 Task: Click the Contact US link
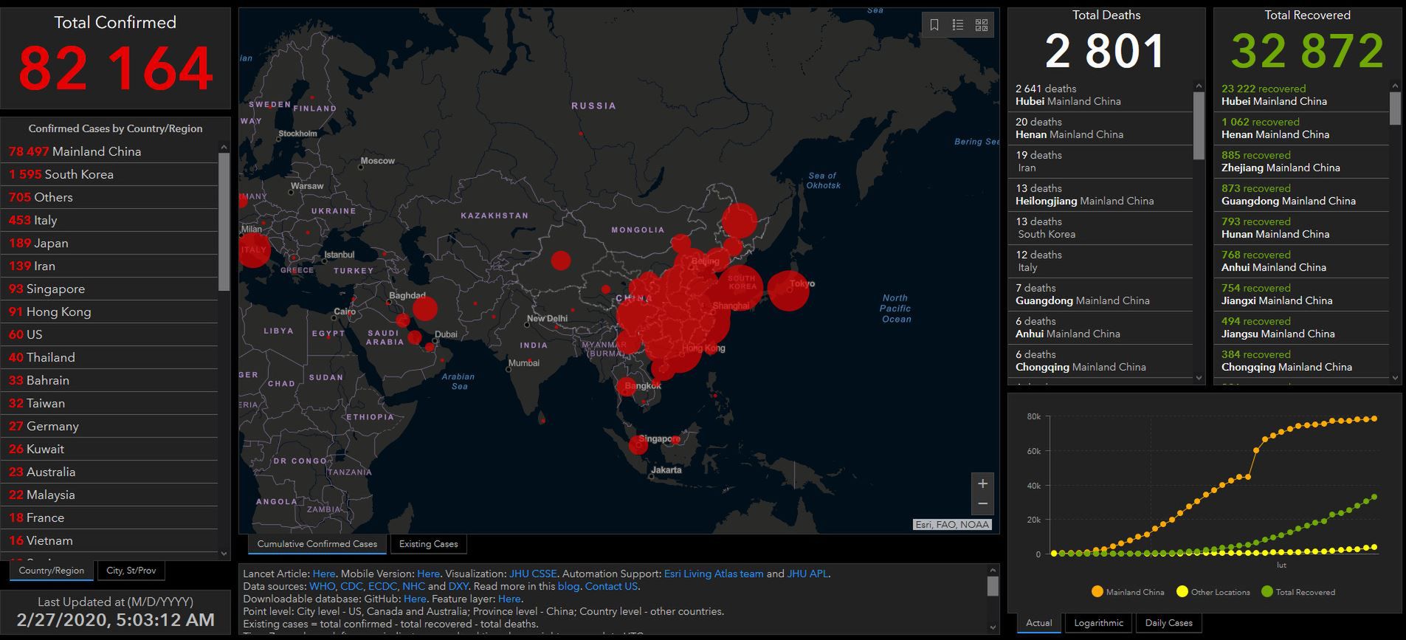611,586
